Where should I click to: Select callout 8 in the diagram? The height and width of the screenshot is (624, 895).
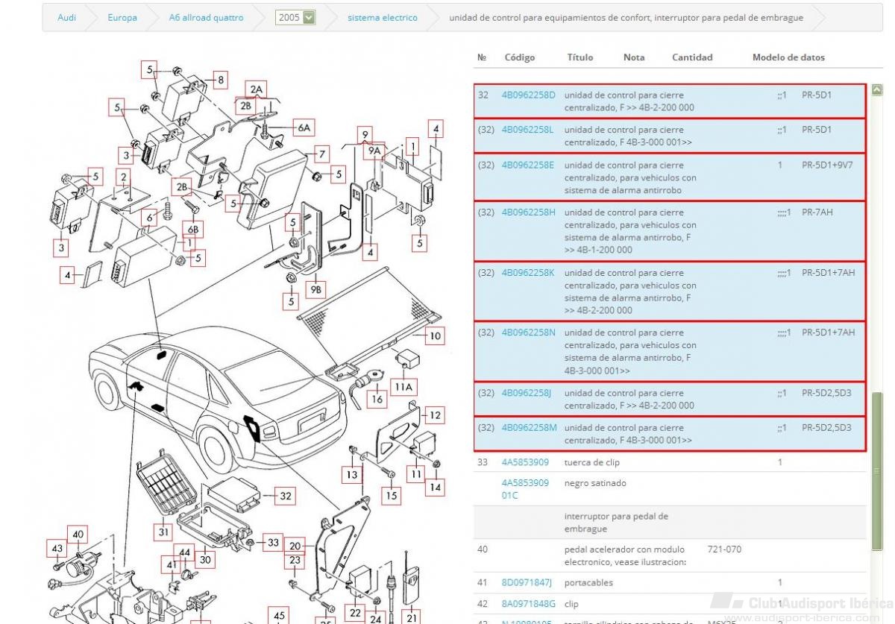click(x=221, y=79)
